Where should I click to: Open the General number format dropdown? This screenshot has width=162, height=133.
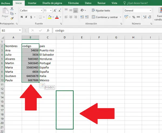pos(150,10)
